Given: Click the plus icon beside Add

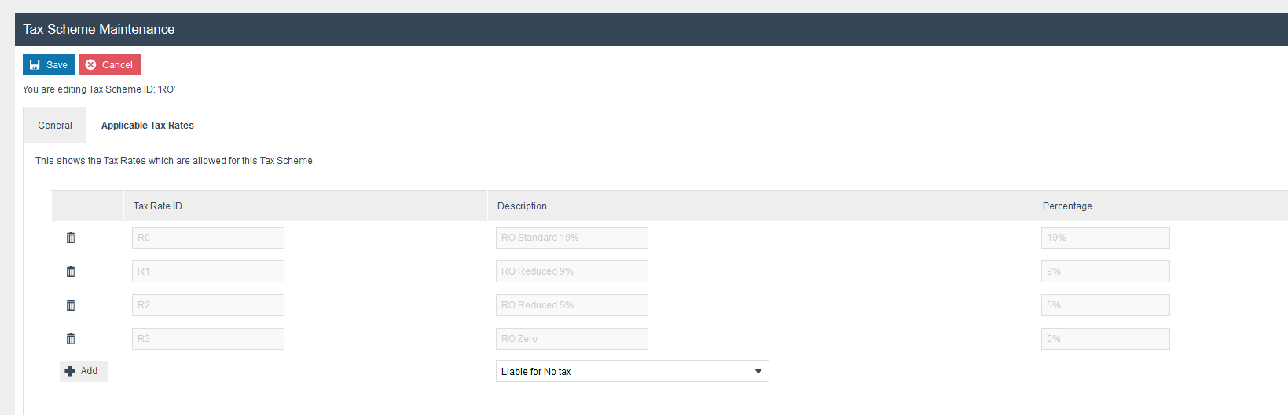Looking at the screenshot, I should click(x=70, y=371).
